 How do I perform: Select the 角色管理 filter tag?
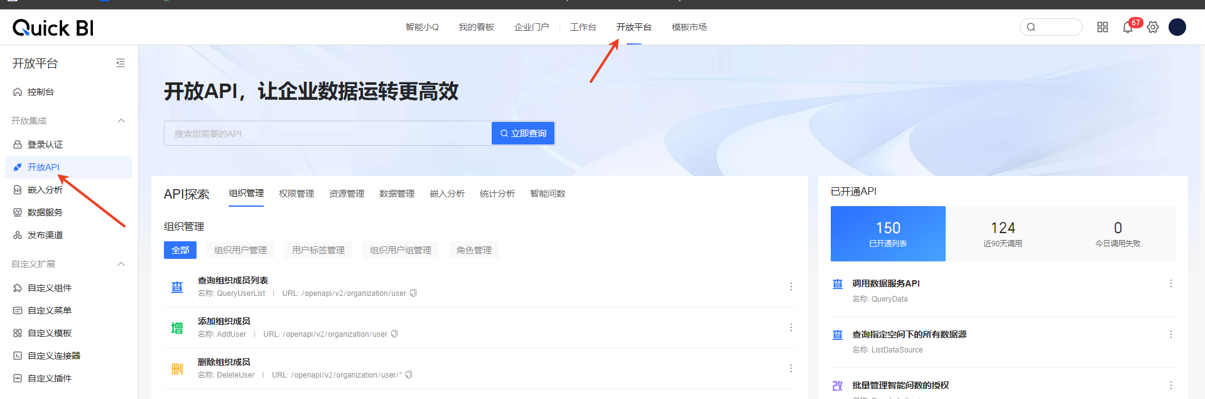coord(474,250)
